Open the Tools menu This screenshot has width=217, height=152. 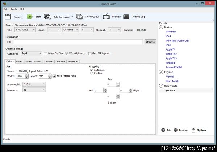click(x=14, y=9)
